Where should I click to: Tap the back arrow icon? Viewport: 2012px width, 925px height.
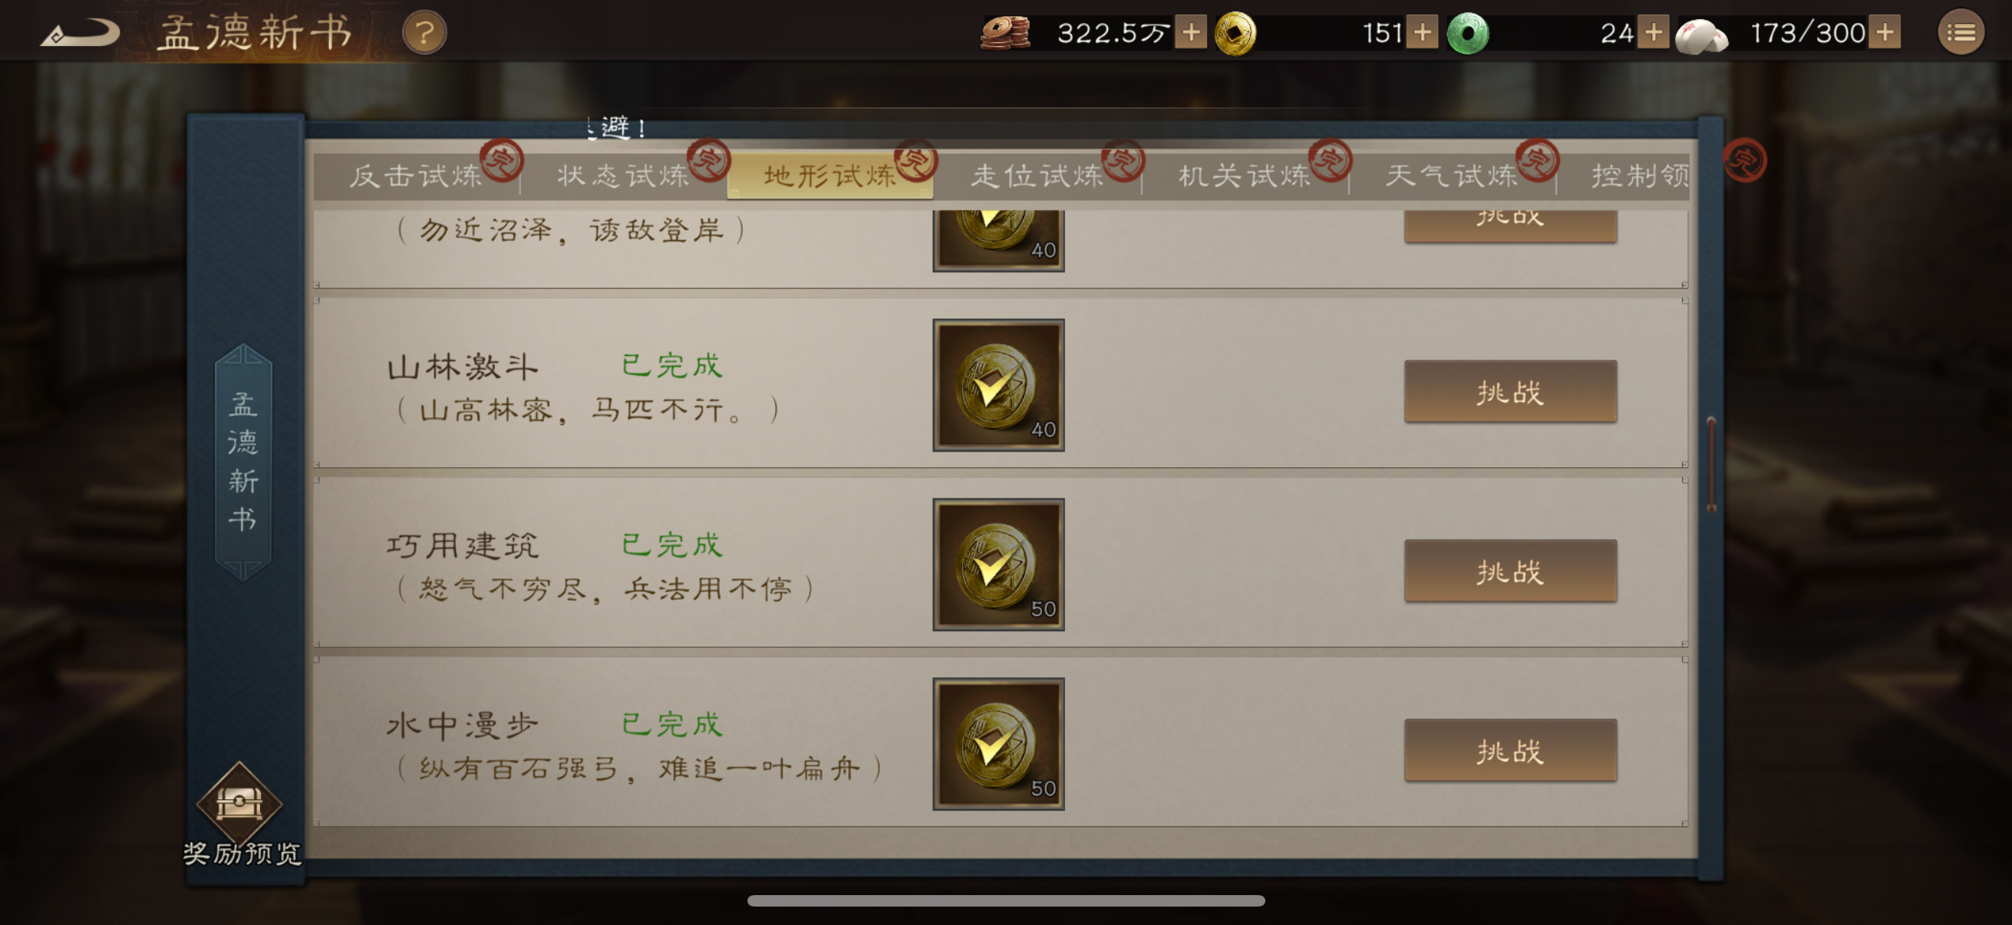[79, 33]
